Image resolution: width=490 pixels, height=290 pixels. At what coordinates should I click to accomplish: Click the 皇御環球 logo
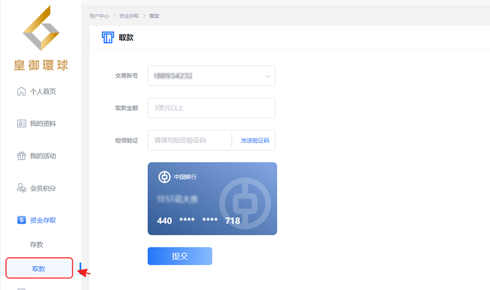coord(41,38)
